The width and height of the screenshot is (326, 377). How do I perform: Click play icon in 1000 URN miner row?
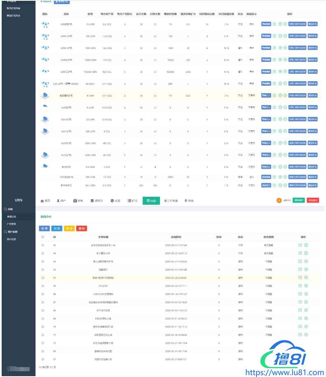pos(280,48)
